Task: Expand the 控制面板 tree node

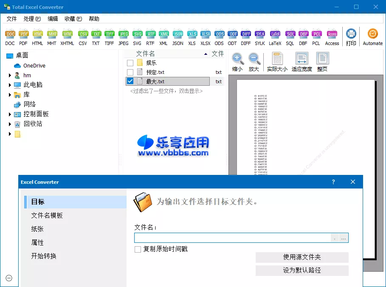Action: [x=10, y=114]
